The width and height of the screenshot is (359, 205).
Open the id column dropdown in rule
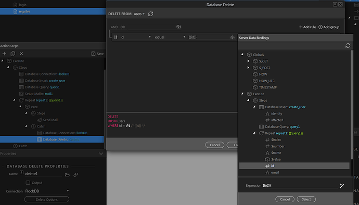(x=135, y=37)
